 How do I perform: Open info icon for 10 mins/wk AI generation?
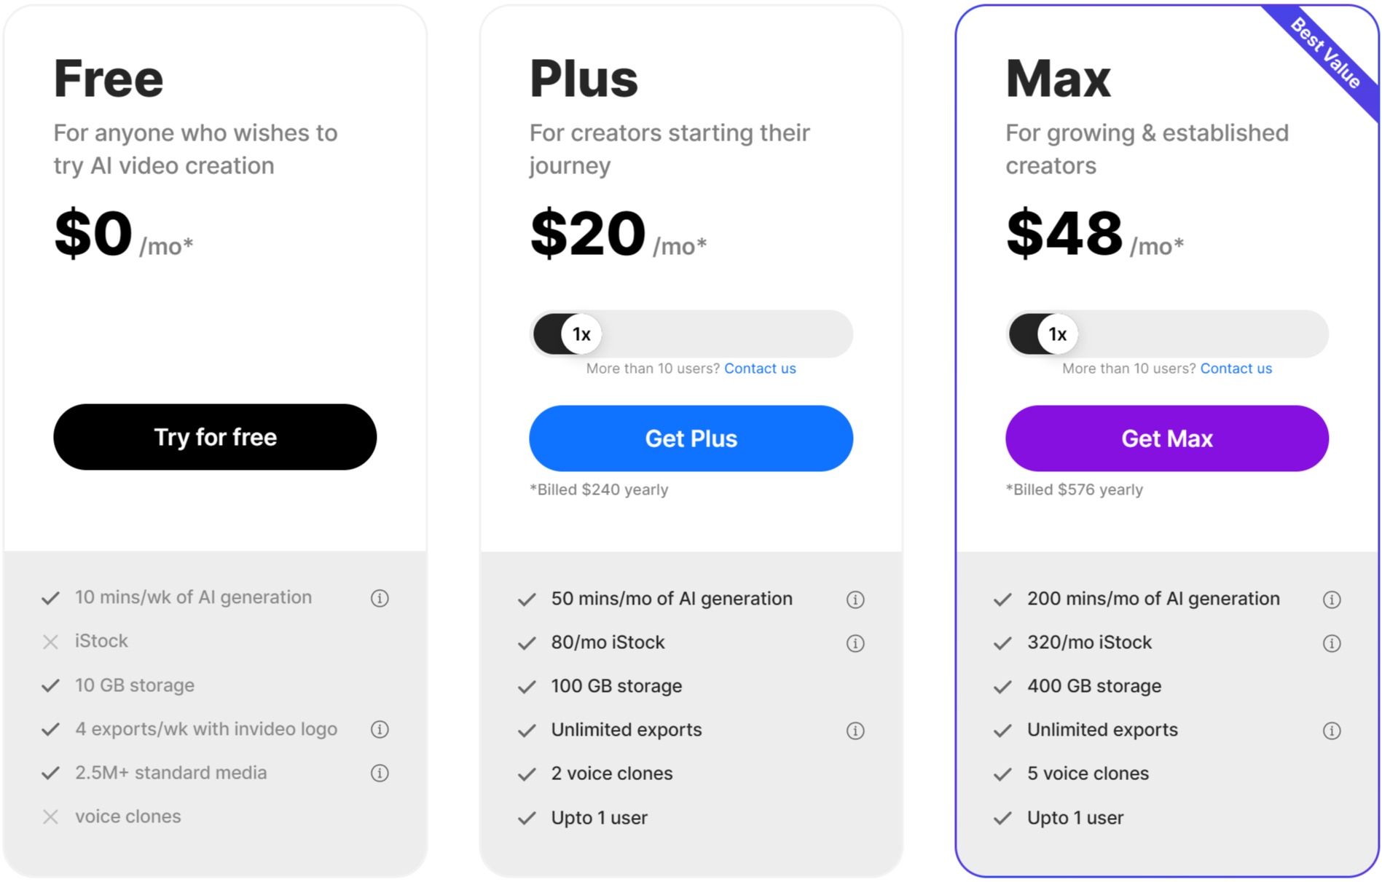coord(380,598)
